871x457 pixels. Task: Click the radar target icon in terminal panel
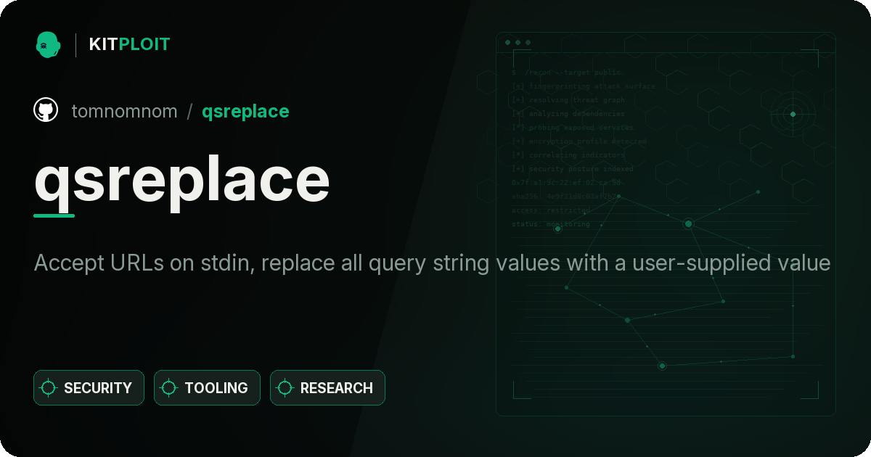click(x=793, y=114)
